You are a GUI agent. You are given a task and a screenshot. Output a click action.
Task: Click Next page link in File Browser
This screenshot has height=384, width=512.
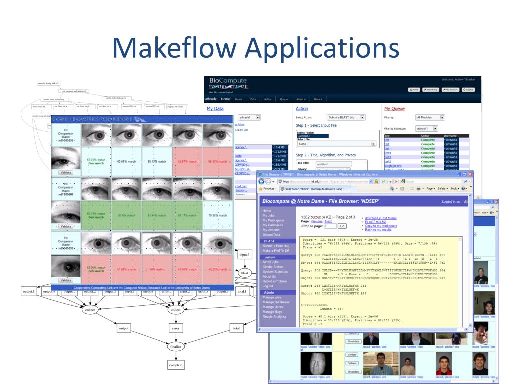click(328, 221)
